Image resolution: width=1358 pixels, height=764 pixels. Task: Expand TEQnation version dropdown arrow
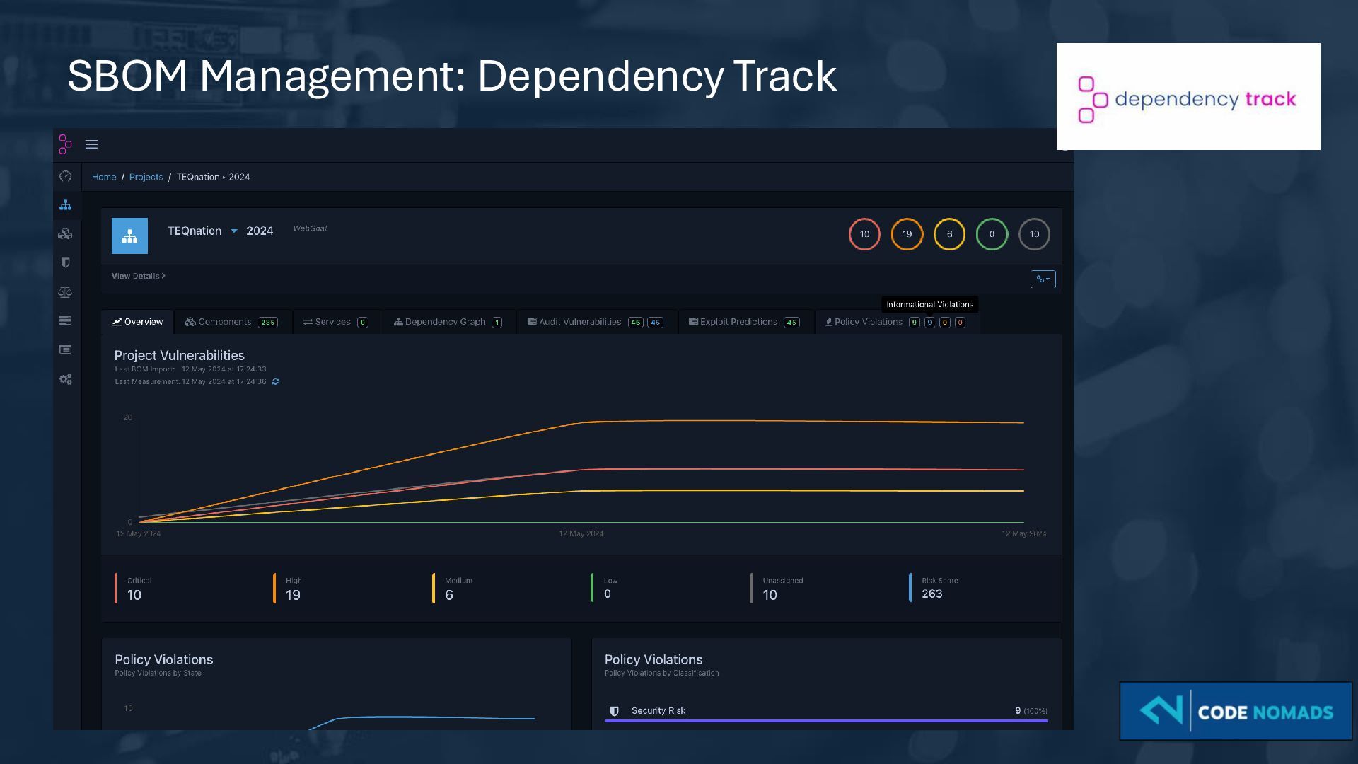click(x=234, y=231)
